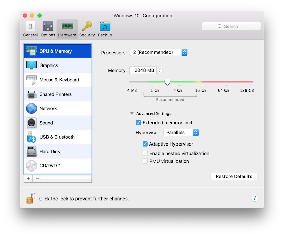Select the Hardware memory chip icon
This screenshot has width=284, height=237.
pos(67,26)
